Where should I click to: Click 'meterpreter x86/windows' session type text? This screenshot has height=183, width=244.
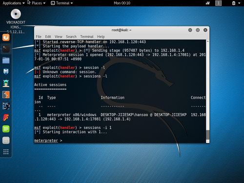click(x=72, y=115)
